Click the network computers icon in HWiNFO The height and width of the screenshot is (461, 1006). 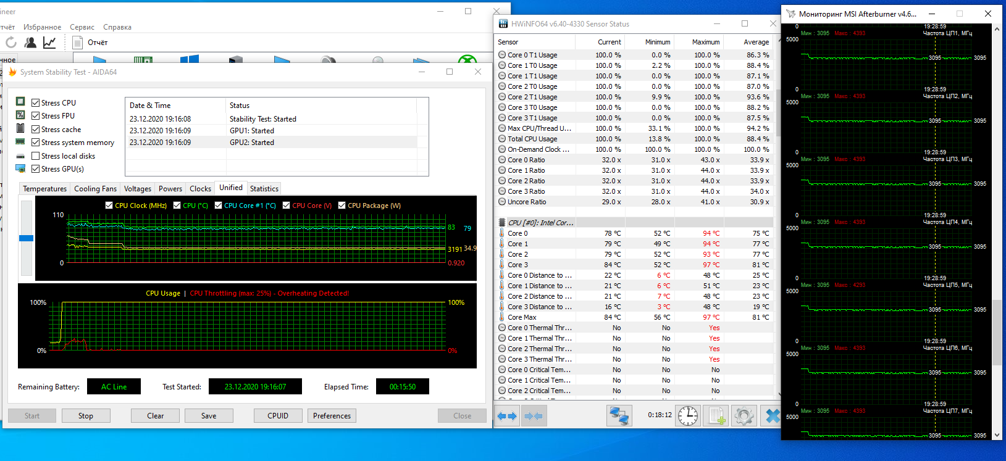click(619, 416)
